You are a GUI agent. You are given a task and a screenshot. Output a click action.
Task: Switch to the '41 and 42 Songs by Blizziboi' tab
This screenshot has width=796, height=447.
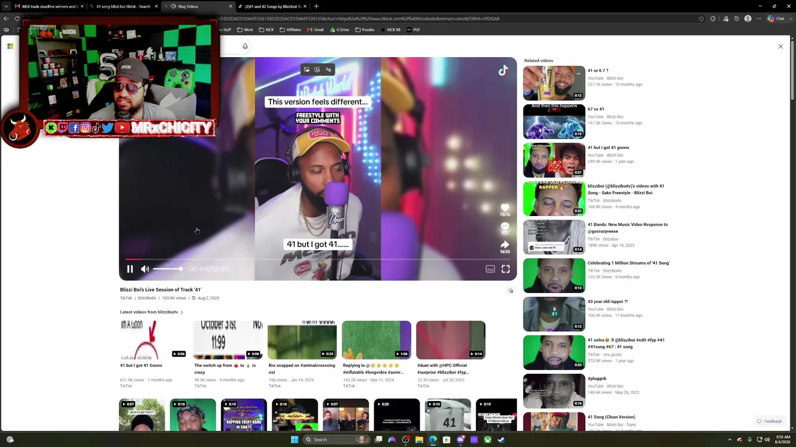(272, 6)
